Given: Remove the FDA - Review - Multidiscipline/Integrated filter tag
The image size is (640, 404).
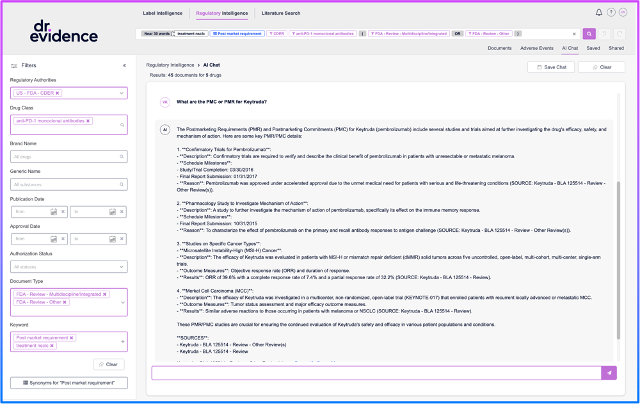Looking at the screenshot, I should tap(105, 294).
